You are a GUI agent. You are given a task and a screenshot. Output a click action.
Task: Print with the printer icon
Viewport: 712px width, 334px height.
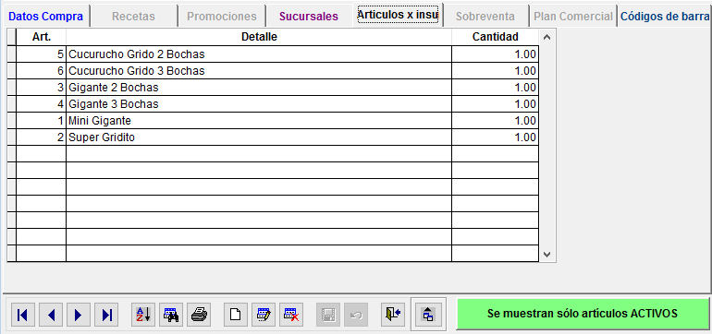pos(199,315)
